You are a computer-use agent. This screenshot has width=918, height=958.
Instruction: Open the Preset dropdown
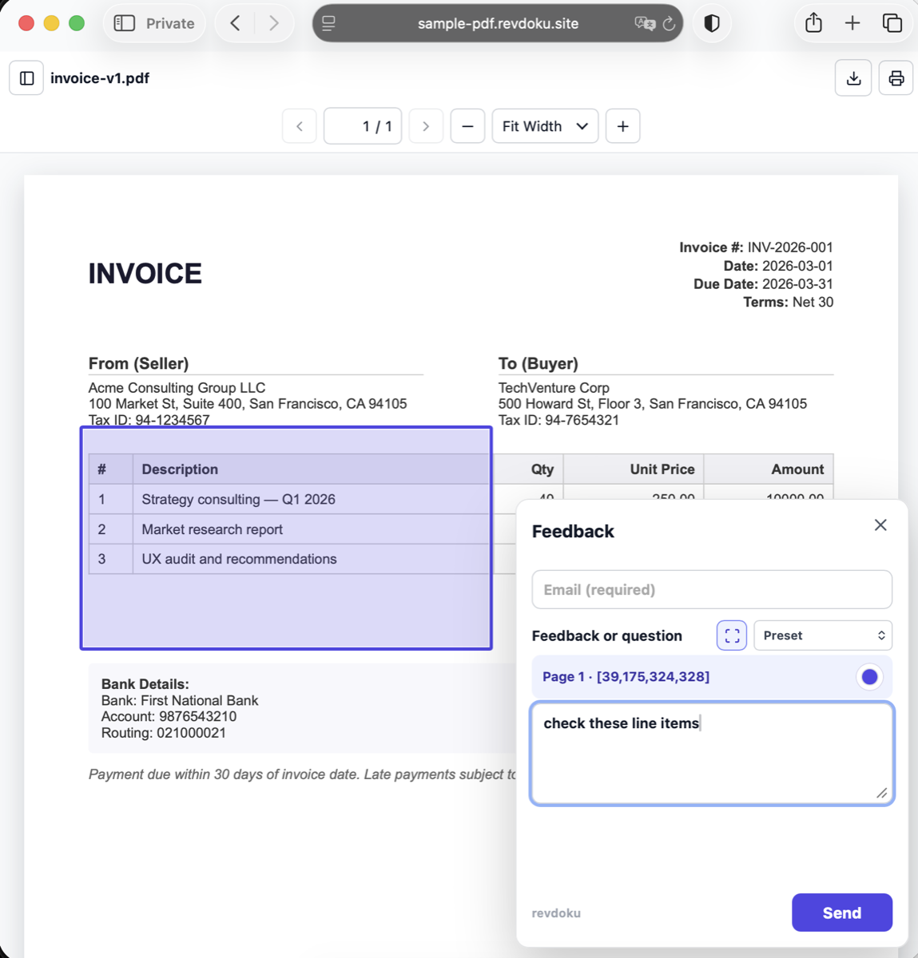coord(823,635)
